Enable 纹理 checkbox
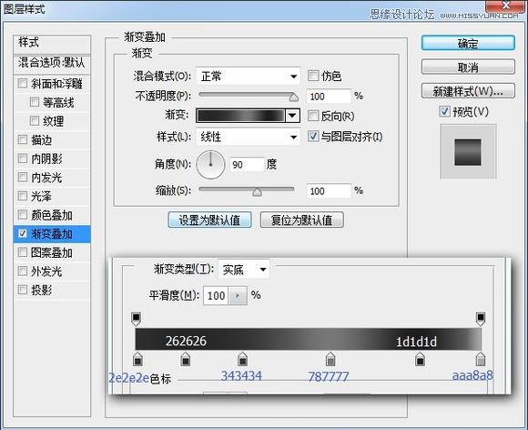528x430 pixels. click(35, 120)
